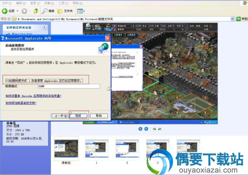Show previous image in filmstrip
The height and width of the screenshot is (175, 248).
click(140, 129)
